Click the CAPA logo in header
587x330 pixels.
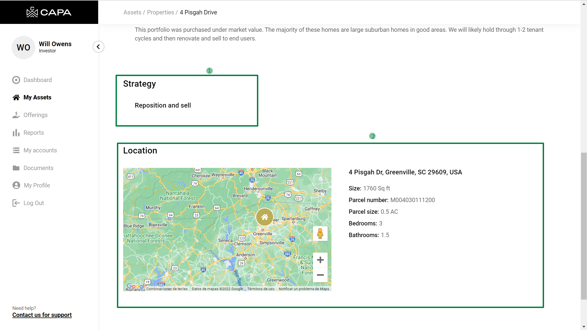(x=49, y=12)
